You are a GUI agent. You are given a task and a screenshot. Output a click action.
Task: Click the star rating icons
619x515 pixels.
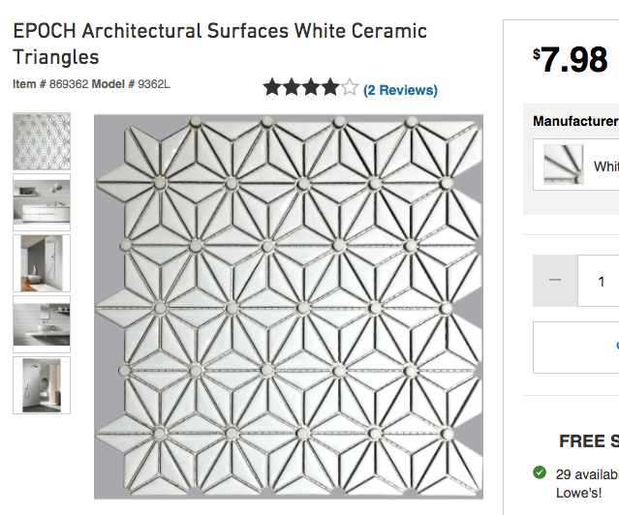[x=310, y=89]
